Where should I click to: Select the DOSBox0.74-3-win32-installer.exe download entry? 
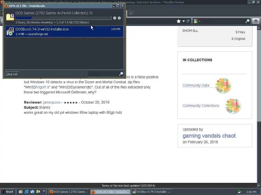pyautogui.click(x=64, y=31)
